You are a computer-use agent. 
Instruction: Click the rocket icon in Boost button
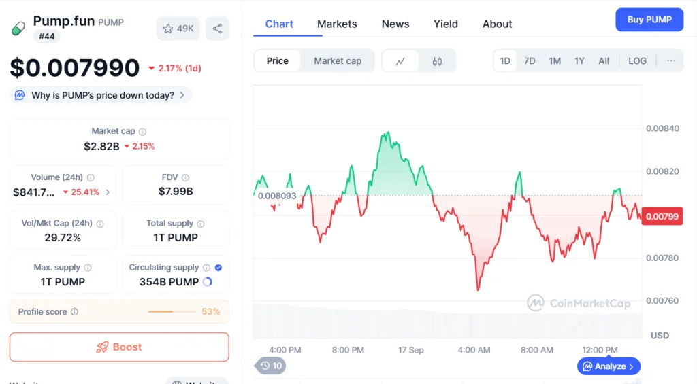pos(102,347)
